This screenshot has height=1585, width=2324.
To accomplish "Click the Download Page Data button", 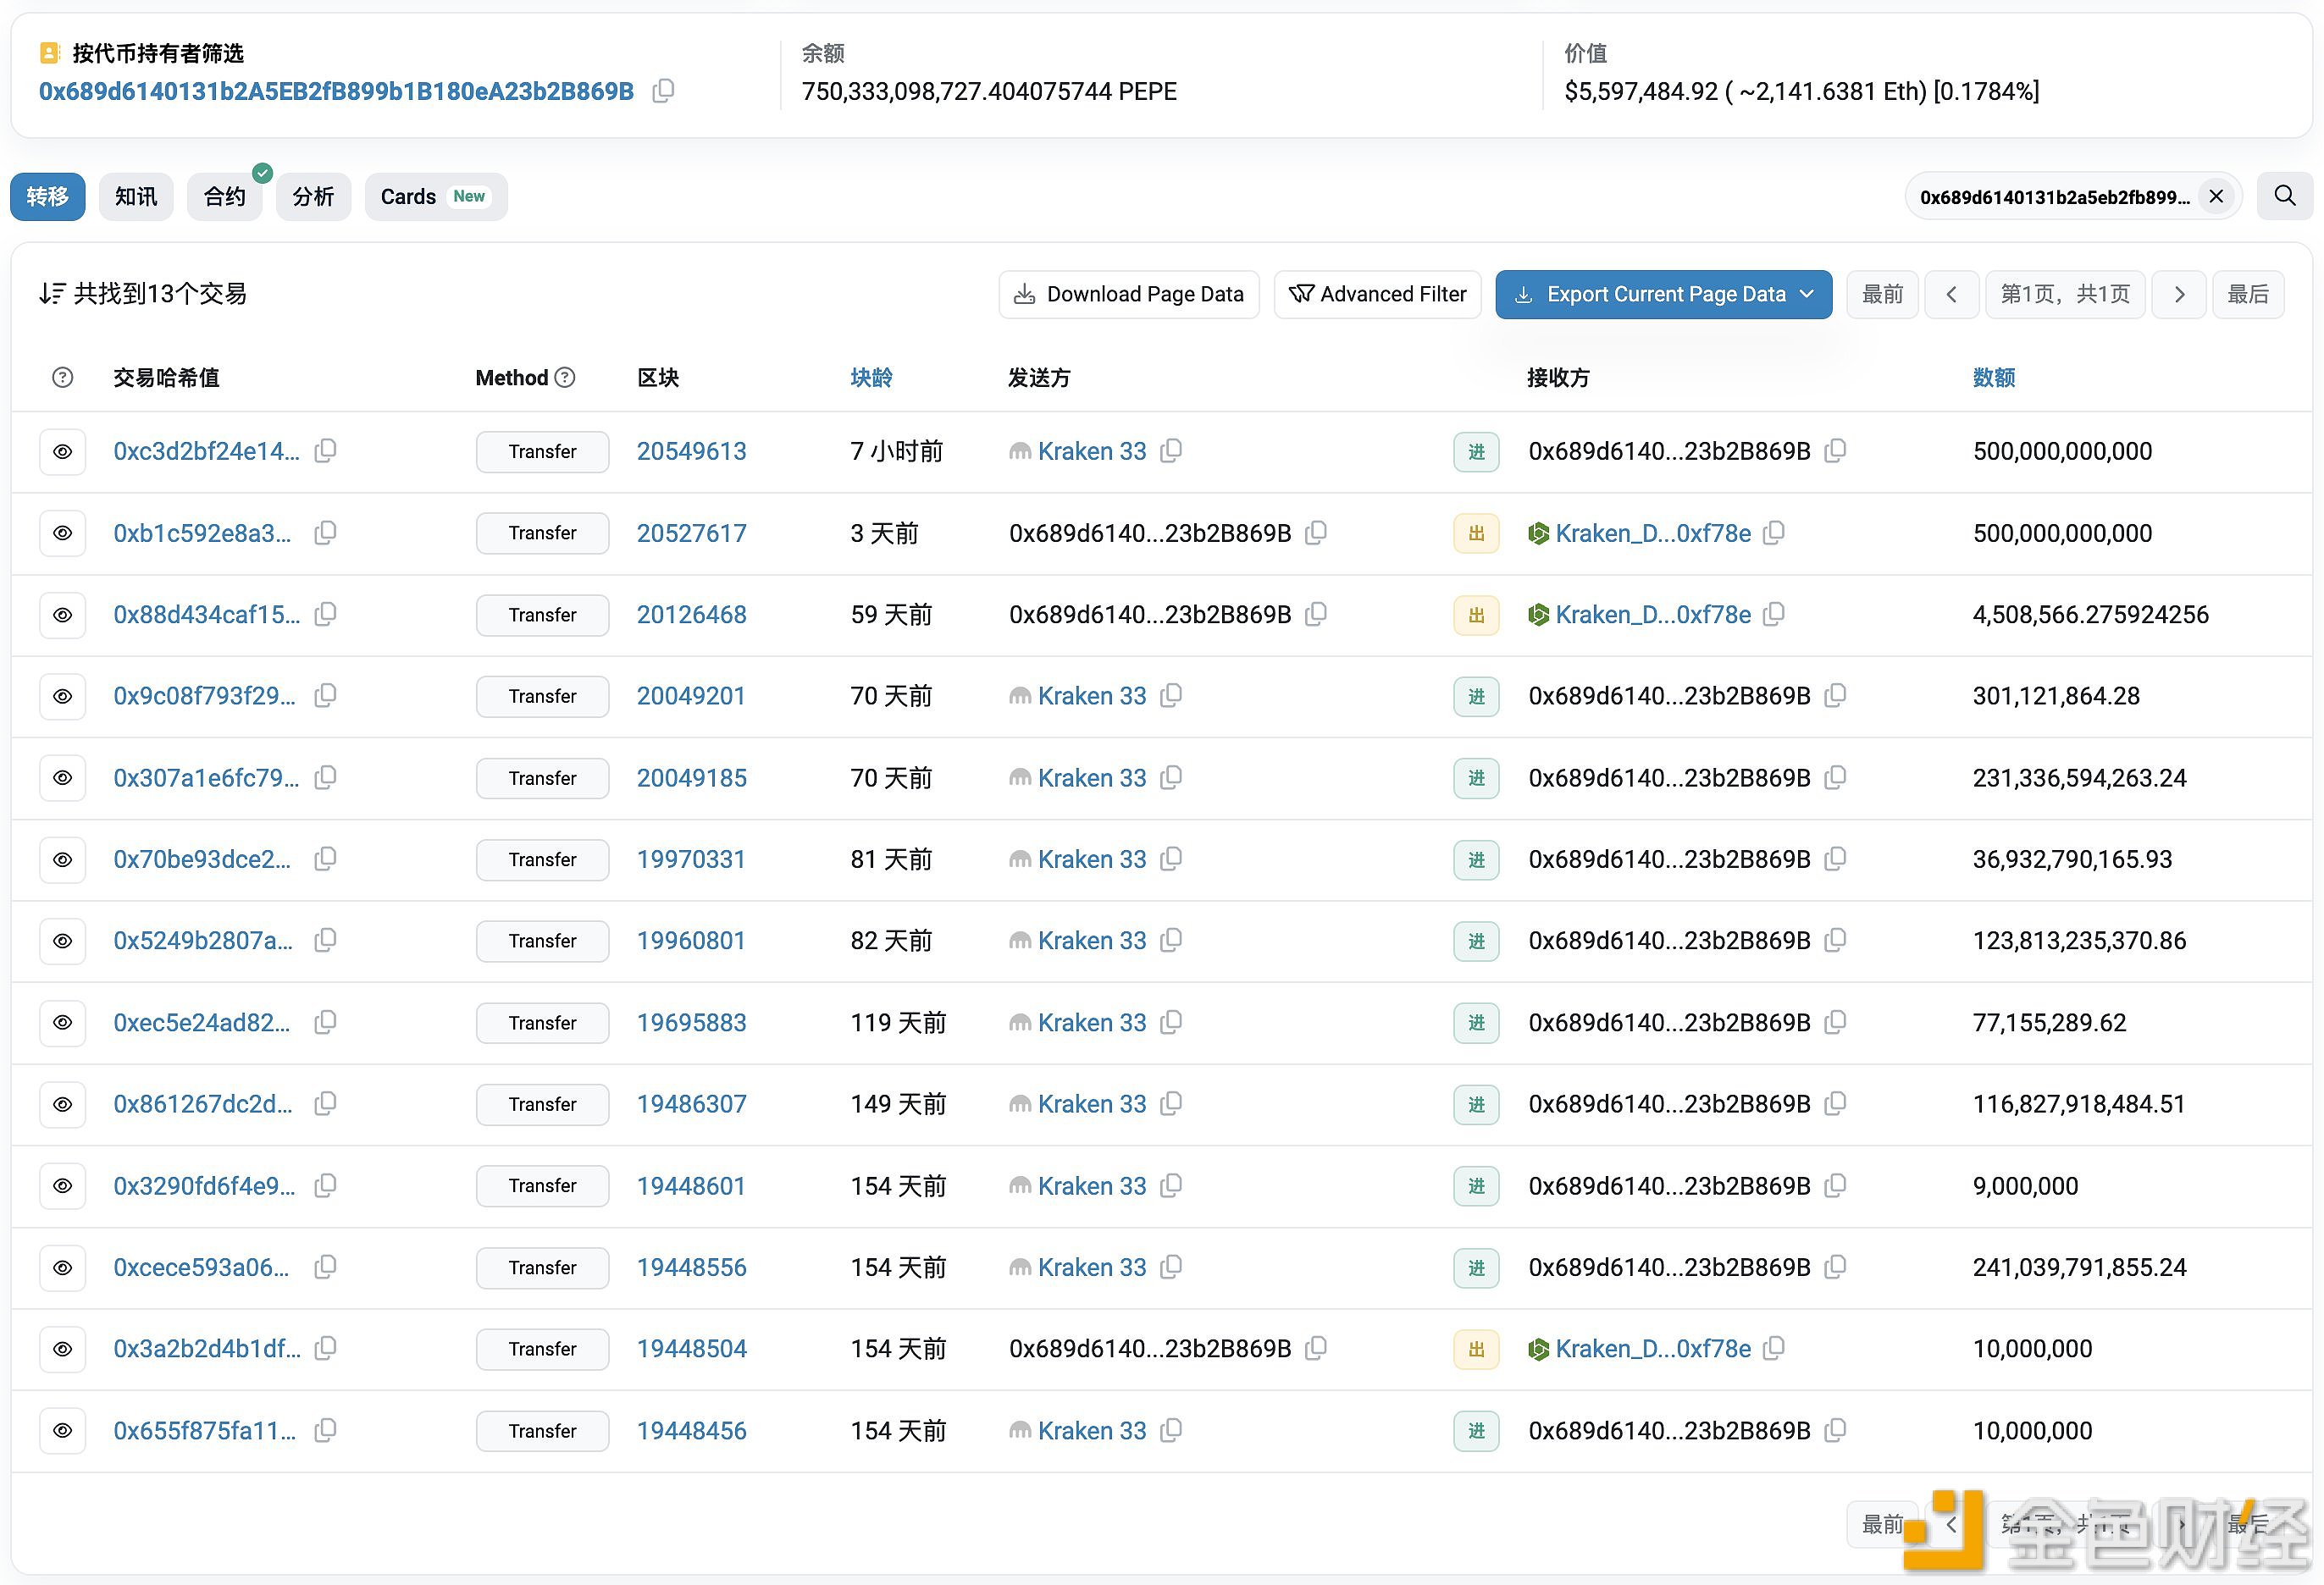I will tap(1129, 294).
